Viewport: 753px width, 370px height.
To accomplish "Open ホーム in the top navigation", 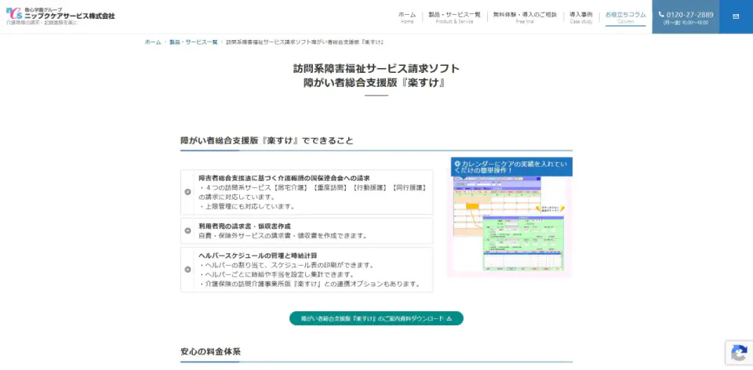I will coord(407,16).
